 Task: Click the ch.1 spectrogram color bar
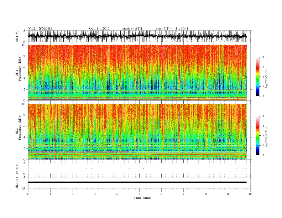pos(257,77)
